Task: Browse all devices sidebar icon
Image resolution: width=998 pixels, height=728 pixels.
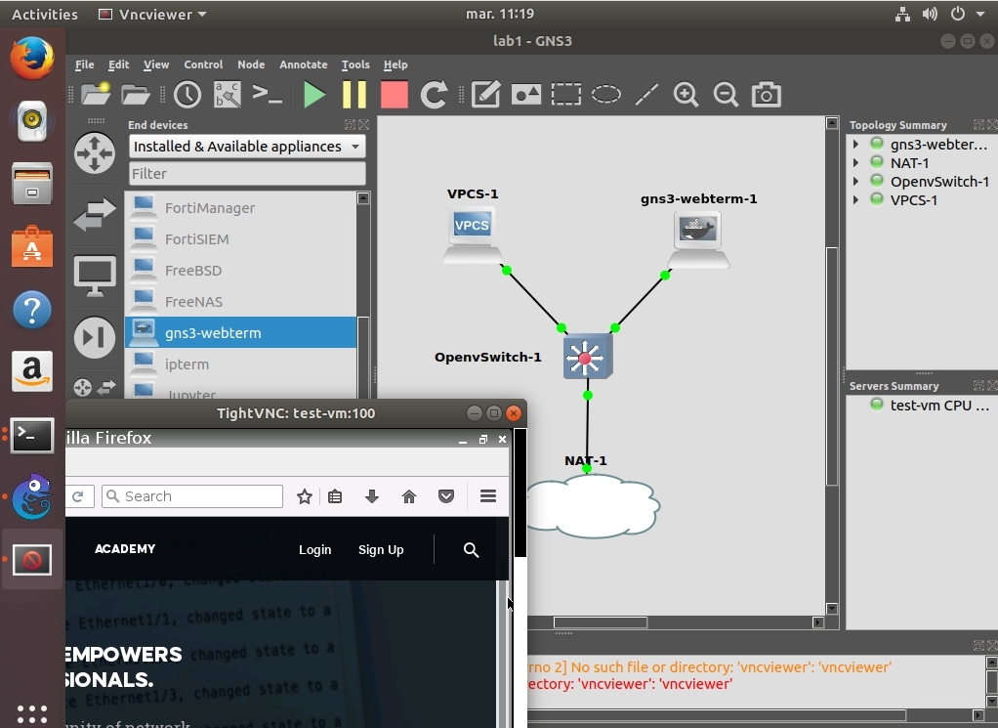Action: (95, 387)
